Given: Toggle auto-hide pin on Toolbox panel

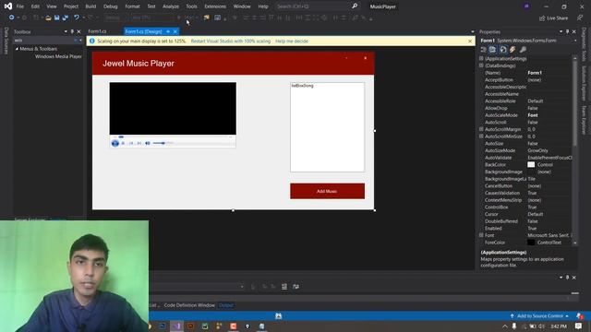Looking at the screenshot, I should (x=72, y=31).
